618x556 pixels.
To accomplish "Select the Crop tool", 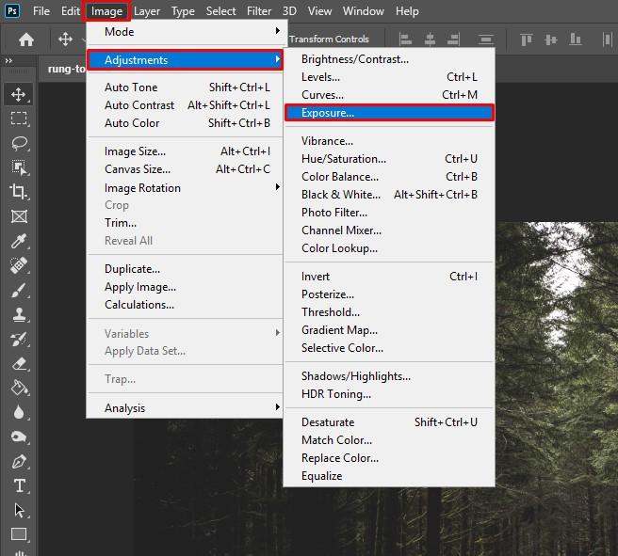I will coord(19,192).
